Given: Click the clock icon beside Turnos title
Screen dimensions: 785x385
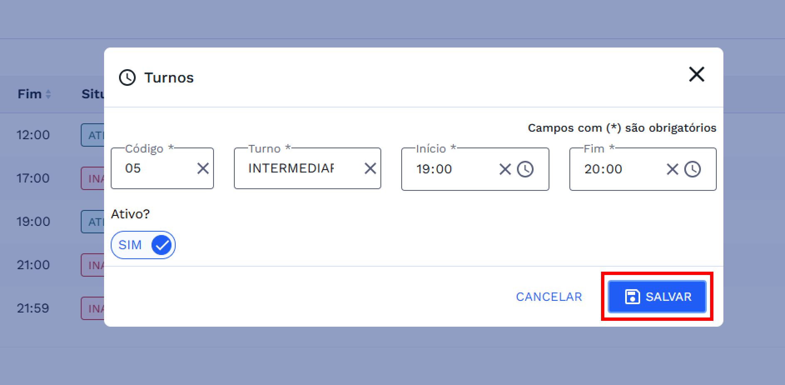Looking at the screenshot, I should coord(127,77).
